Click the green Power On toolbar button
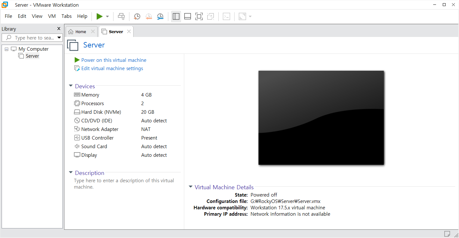Image resolution: width=459 pixels, height=238 pixels. click(99, 16)
